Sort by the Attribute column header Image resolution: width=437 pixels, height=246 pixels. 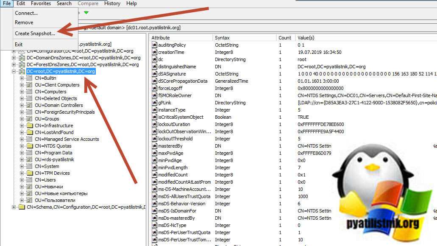181,38
